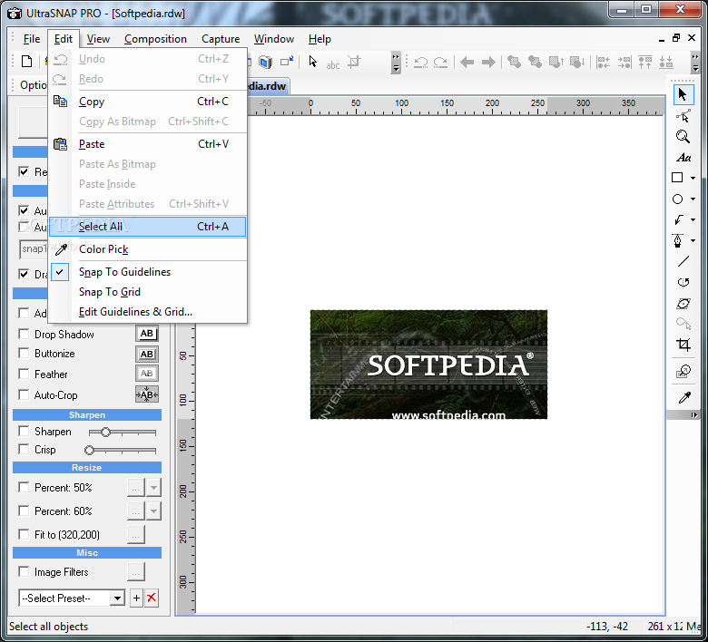
Task: Check the Percent: 60% resize option
Action: (x=24, y=511)
